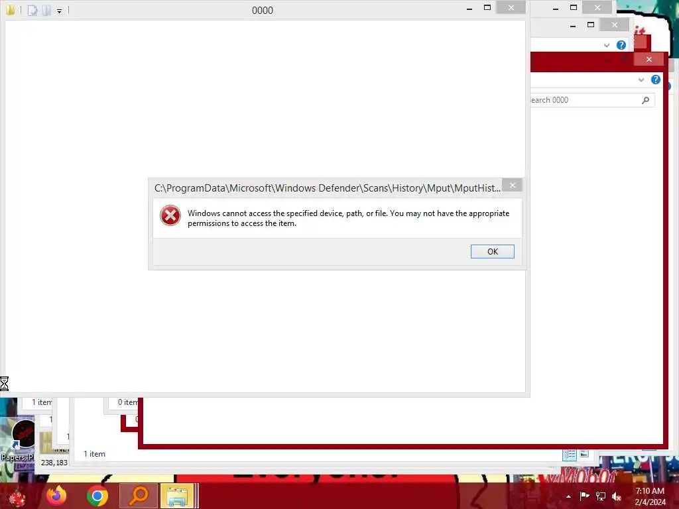Screen dimensions: 679x509
Task: Expand the ribbon chevron in the second background window
Action: 607,45
